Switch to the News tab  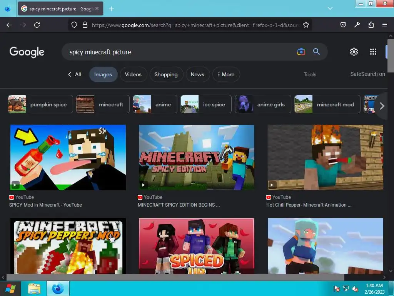click(x=197, y=74)
